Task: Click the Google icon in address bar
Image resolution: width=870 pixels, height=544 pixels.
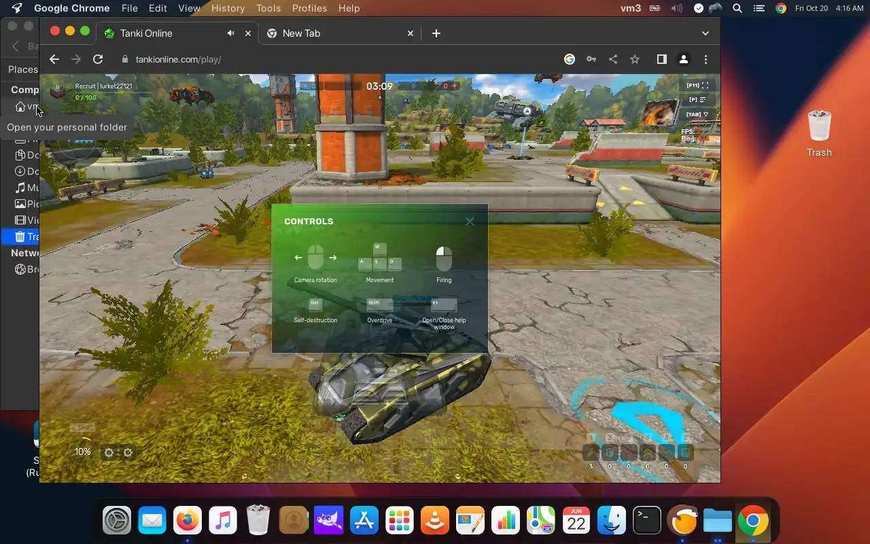Action: pyautogui.click(x=570, y=59)
